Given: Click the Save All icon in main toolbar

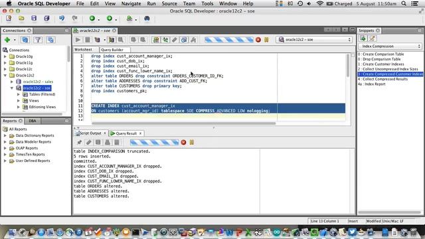Looking at the screenshot, I should (46, 18).
